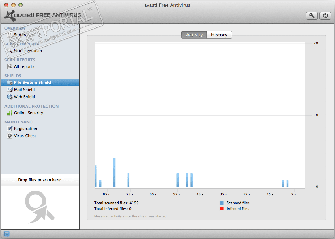The width and height of the screenshot is (335, 239).
Task: Click the blue icon in status bar
Action: tap(7, 234)
